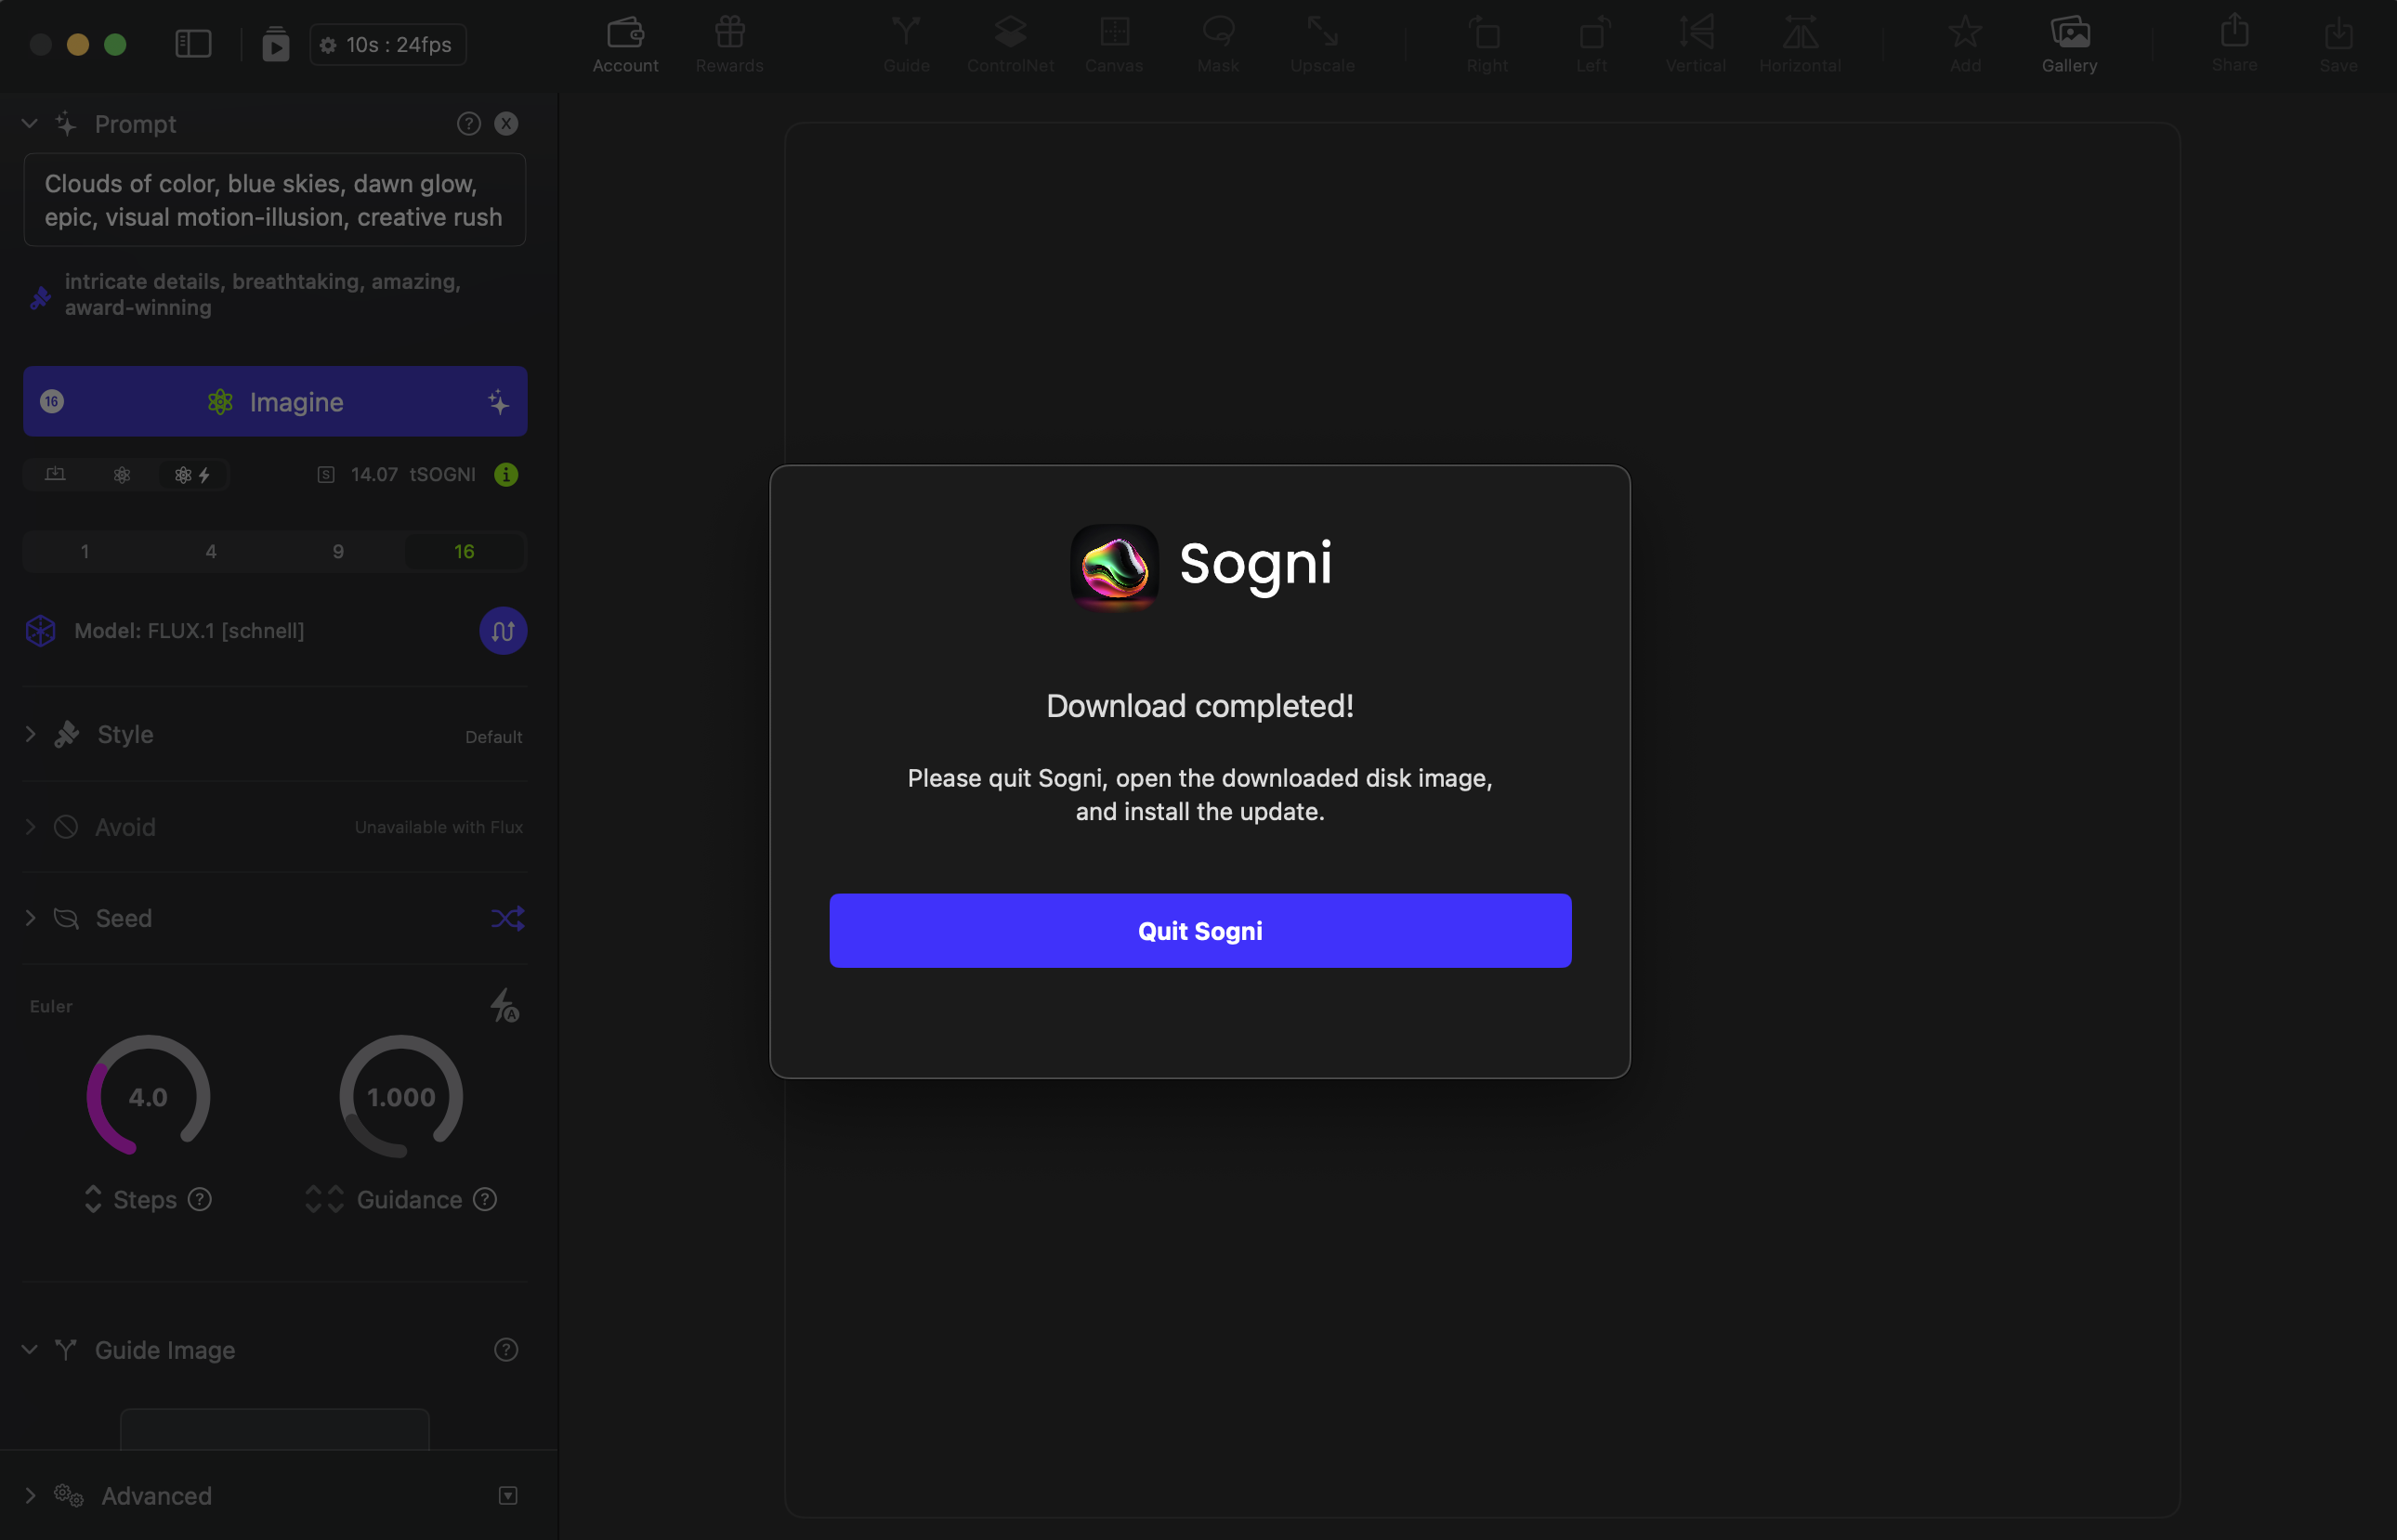Click the prompt enhancer sparkle on Imagine
Image resolution: width=2397 pixels, height=1540 pixels.
coord(498,402)
